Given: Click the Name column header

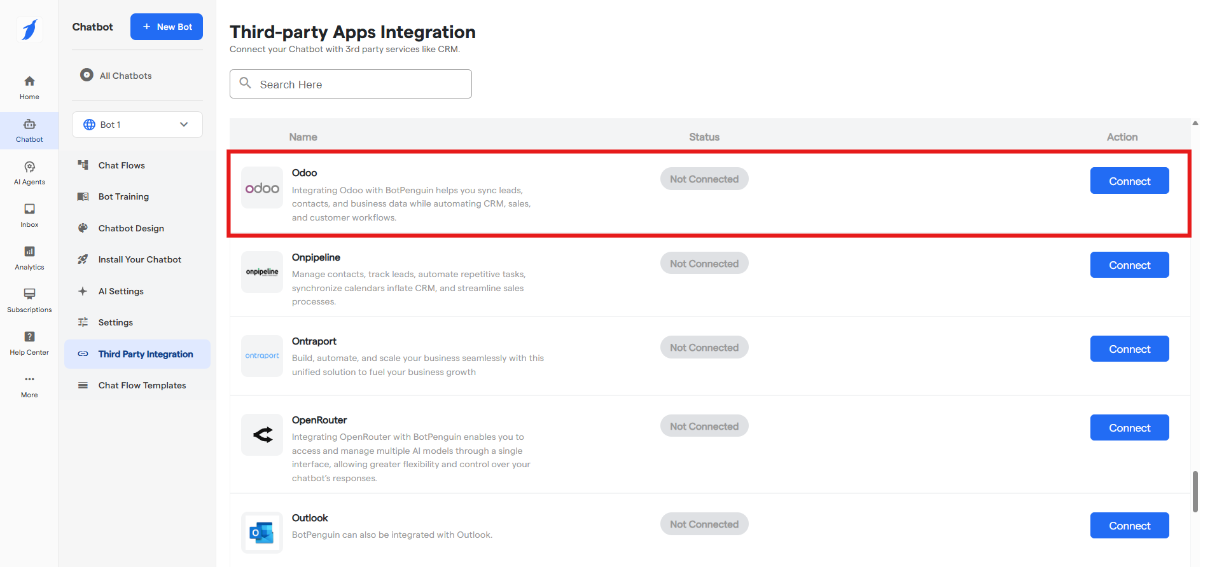Looking at the screenshot, I should 303,137.
